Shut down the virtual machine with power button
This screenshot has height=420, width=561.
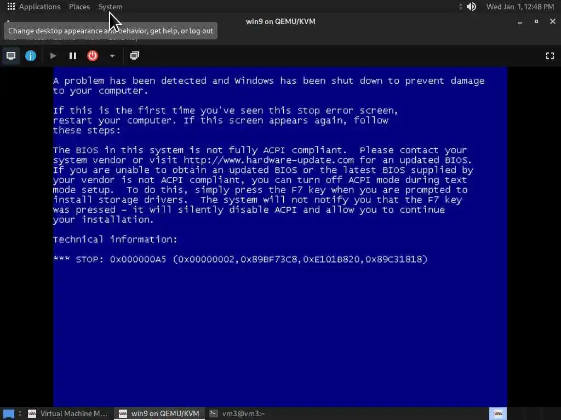[92, 56]
